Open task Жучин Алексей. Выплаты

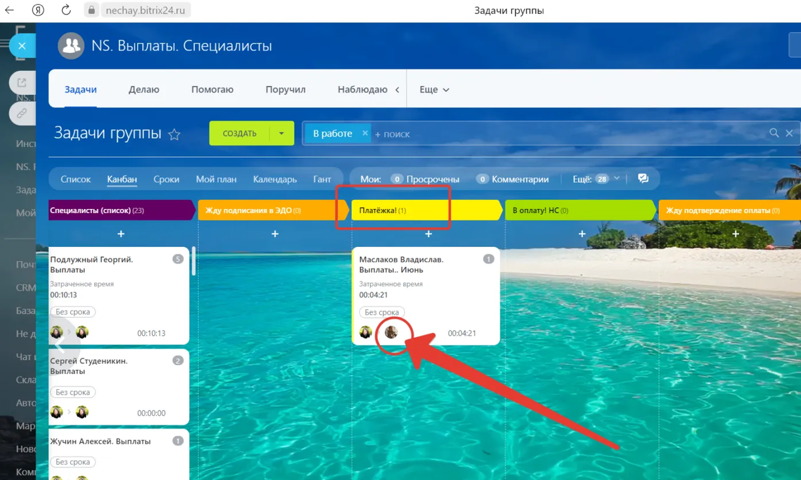coord(100,441)
